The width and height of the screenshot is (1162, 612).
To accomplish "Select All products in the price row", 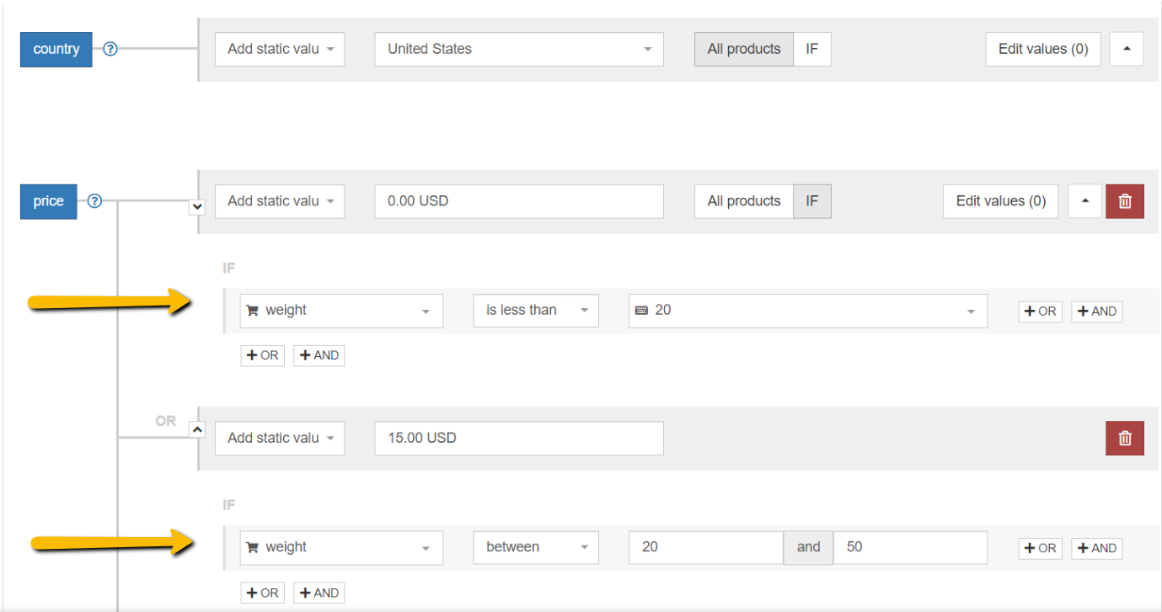I will point(743,201).
